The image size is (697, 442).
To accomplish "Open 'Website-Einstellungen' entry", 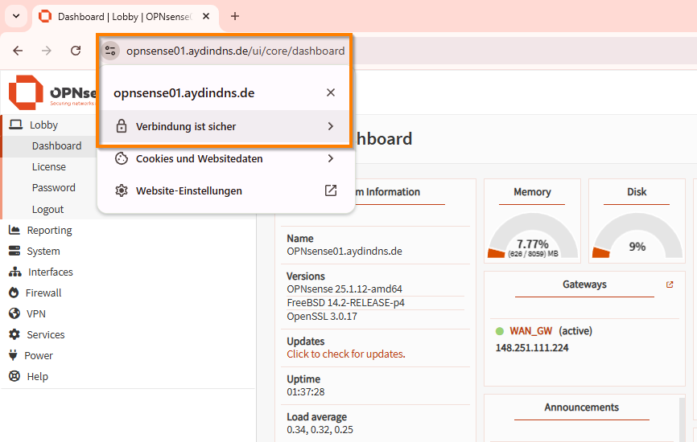I will tap(225, 190).
